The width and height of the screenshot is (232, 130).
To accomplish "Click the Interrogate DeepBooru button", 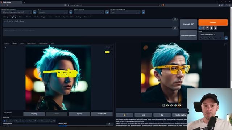I will pyautogui.click(x=188, y=35).
